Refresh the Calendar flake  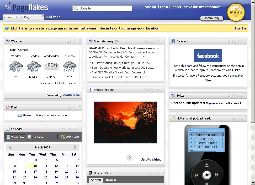(64, 129)
